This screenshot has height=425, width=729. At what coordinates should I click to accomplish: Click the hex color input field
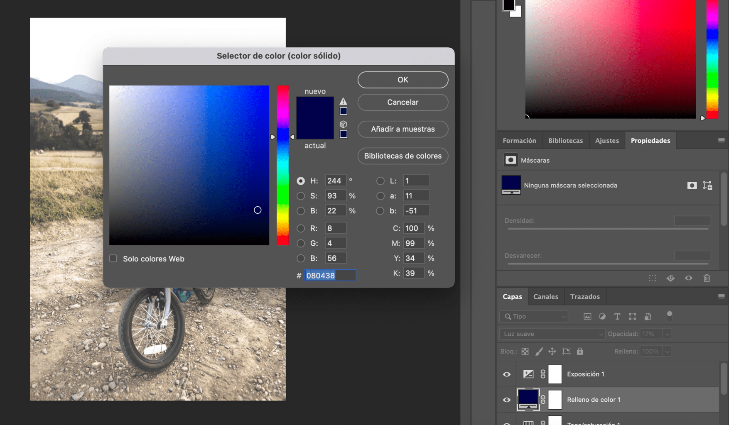pyautogui.click(x=330, y=276)
